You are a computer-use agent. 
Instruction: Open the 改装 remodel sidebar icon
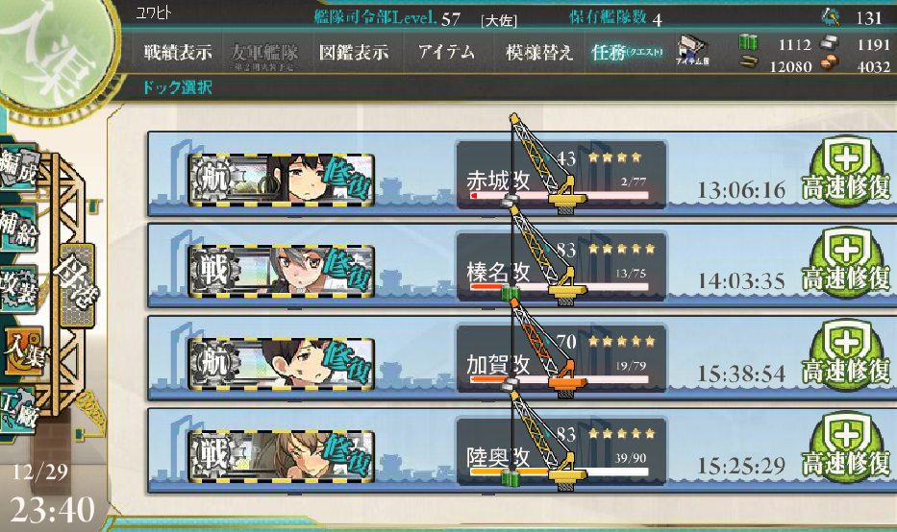(18, 289)
